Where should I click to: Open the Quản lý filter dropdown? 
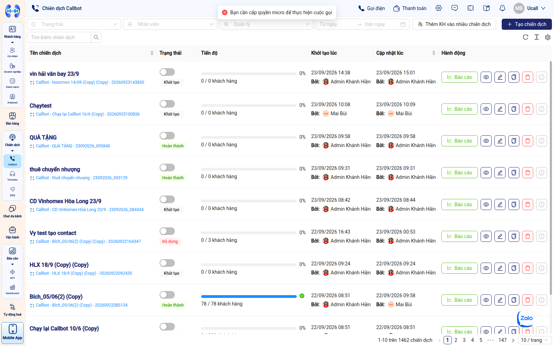click(266, 24)
